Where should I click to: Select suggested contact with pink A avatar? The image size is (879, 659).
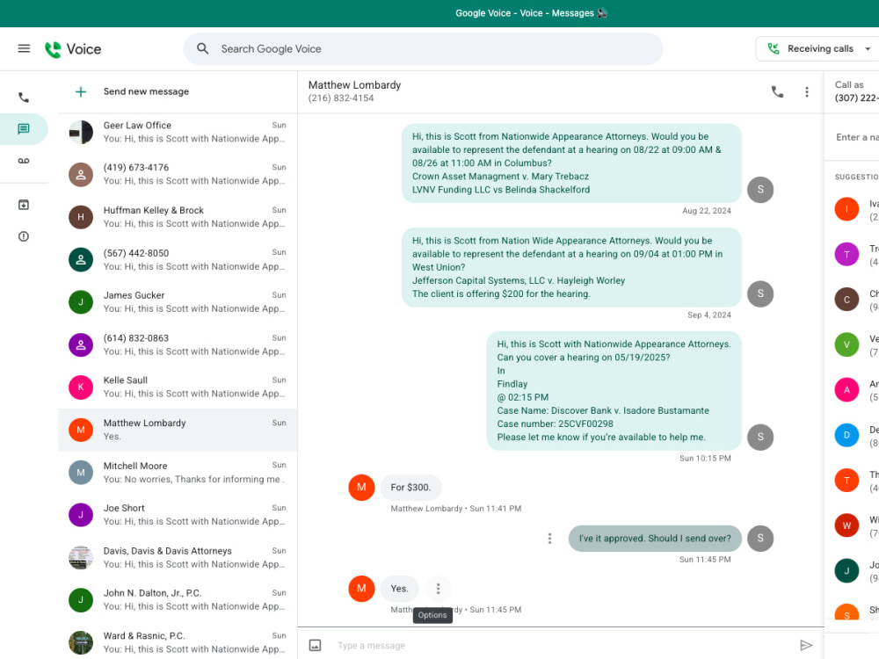(x=846, y=390)
